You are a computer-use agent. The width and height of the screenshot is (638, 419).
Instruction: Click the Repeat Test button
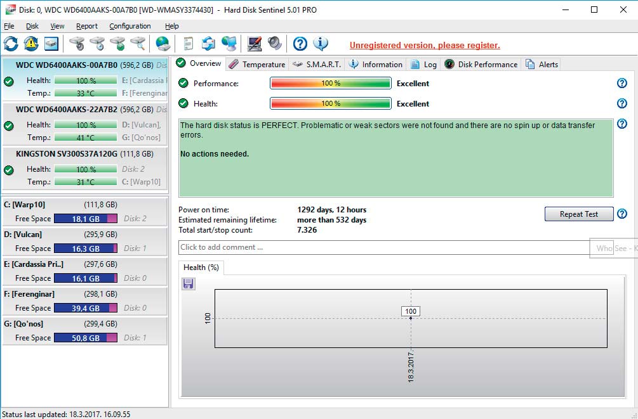click(578, 214)
